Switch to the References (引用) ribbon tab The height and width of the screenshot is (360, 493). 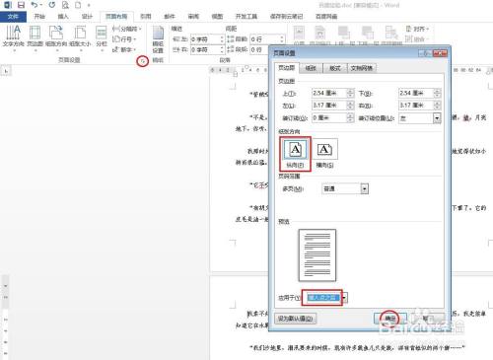coord(146,17)
